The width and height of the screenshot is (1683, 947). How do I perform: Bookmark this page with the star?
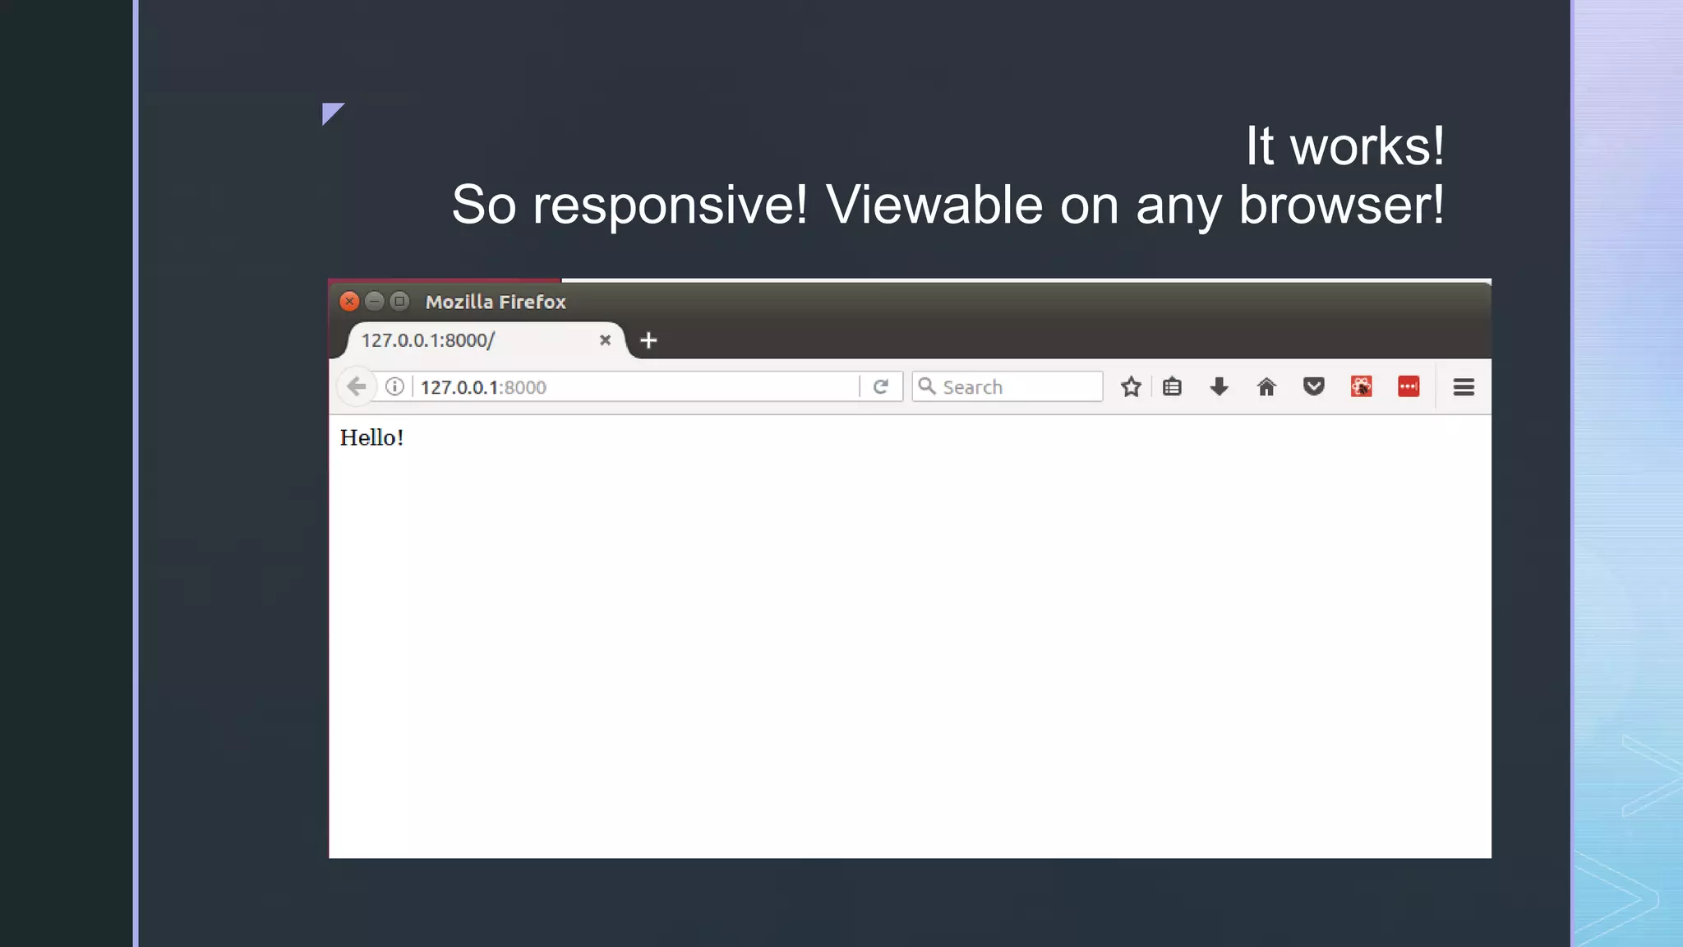click(x=1131, y=386)
